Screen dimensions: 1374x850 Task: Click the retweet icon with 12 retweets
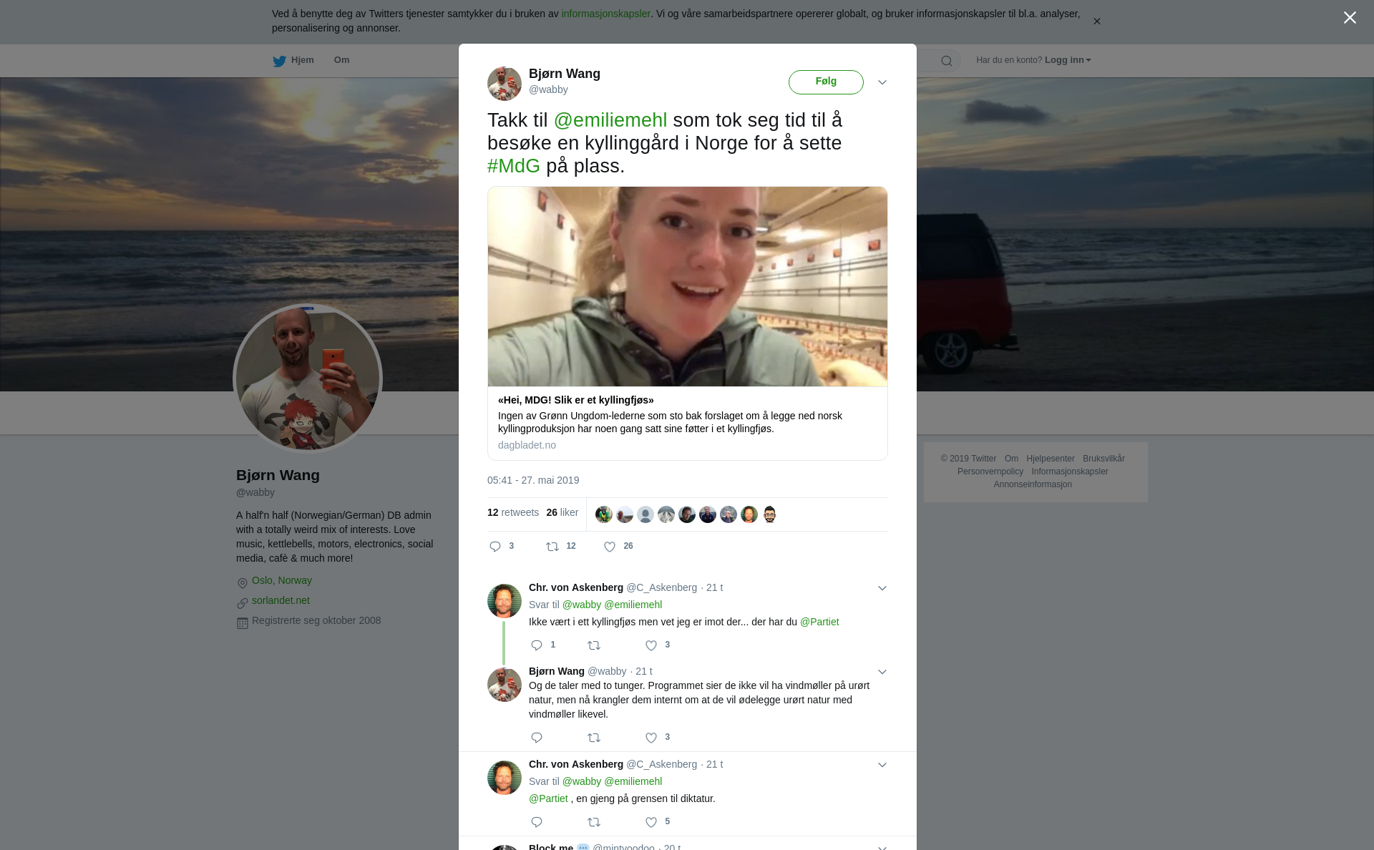[552, 547]
